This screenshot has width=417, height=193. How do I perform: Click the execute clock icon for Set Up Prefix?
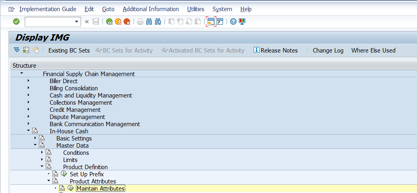[x=64, y=174]
